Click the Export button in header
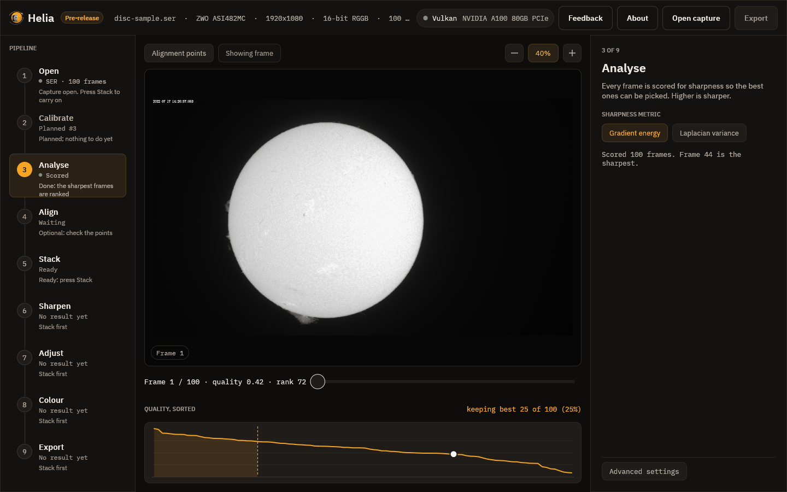This screenshot has width=787, height=492. 756,18
